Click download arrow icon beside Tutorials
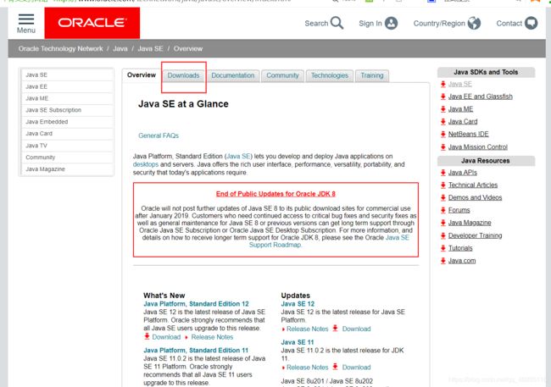 click(x=443, y=248)
